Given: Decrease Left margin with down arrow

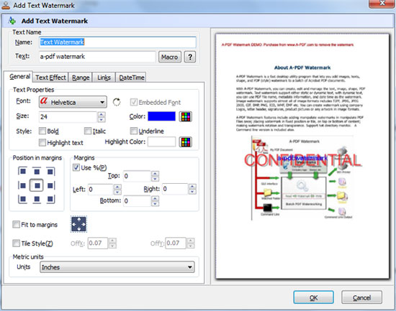Looking at the screenshot, I should [117, 192].
